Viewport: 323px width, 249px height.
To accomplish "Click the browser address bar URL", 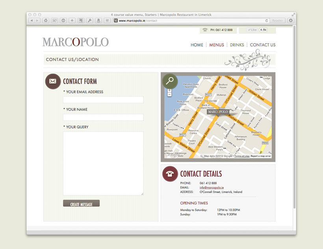I will click(138, 20).
